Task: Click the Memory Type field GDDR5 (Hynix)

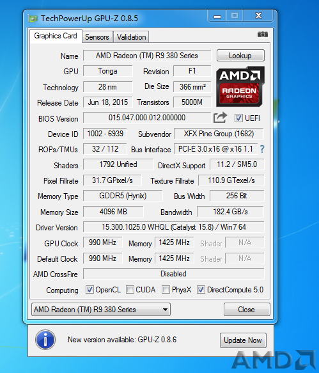Action: 123,196
